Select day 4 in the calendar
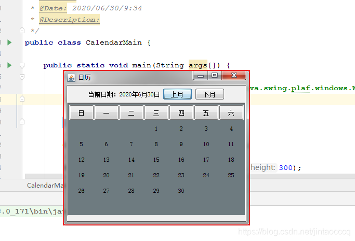Screen dimensions: 355x241 click(x=231, y=129)
